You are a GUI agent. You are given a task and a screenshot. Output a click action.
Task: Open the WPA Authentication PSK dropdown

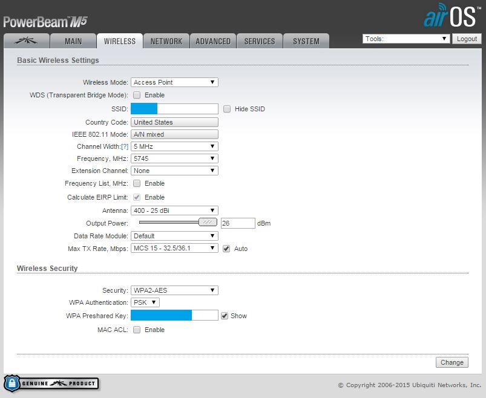[145, 302]
